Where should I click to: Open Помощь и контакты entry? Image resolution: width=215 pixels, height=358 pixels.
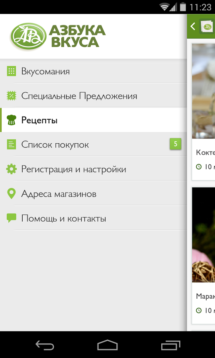94,218
